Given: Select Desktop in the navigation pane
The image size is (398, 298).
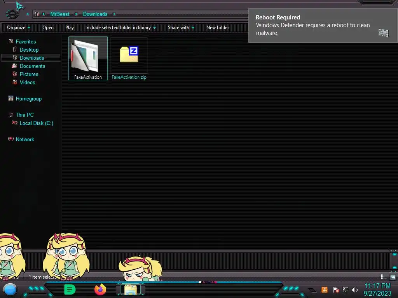Looking at the screenshot, I should pos(29,50).
